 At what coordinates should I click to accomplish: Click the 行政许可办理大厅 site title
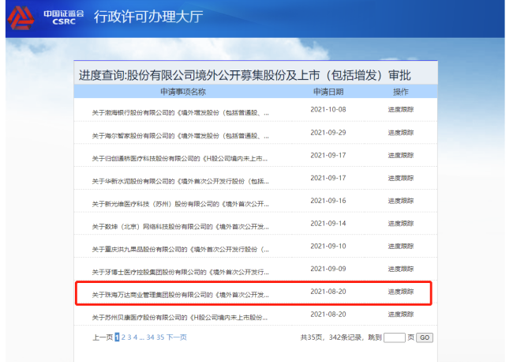coord(148,17)
